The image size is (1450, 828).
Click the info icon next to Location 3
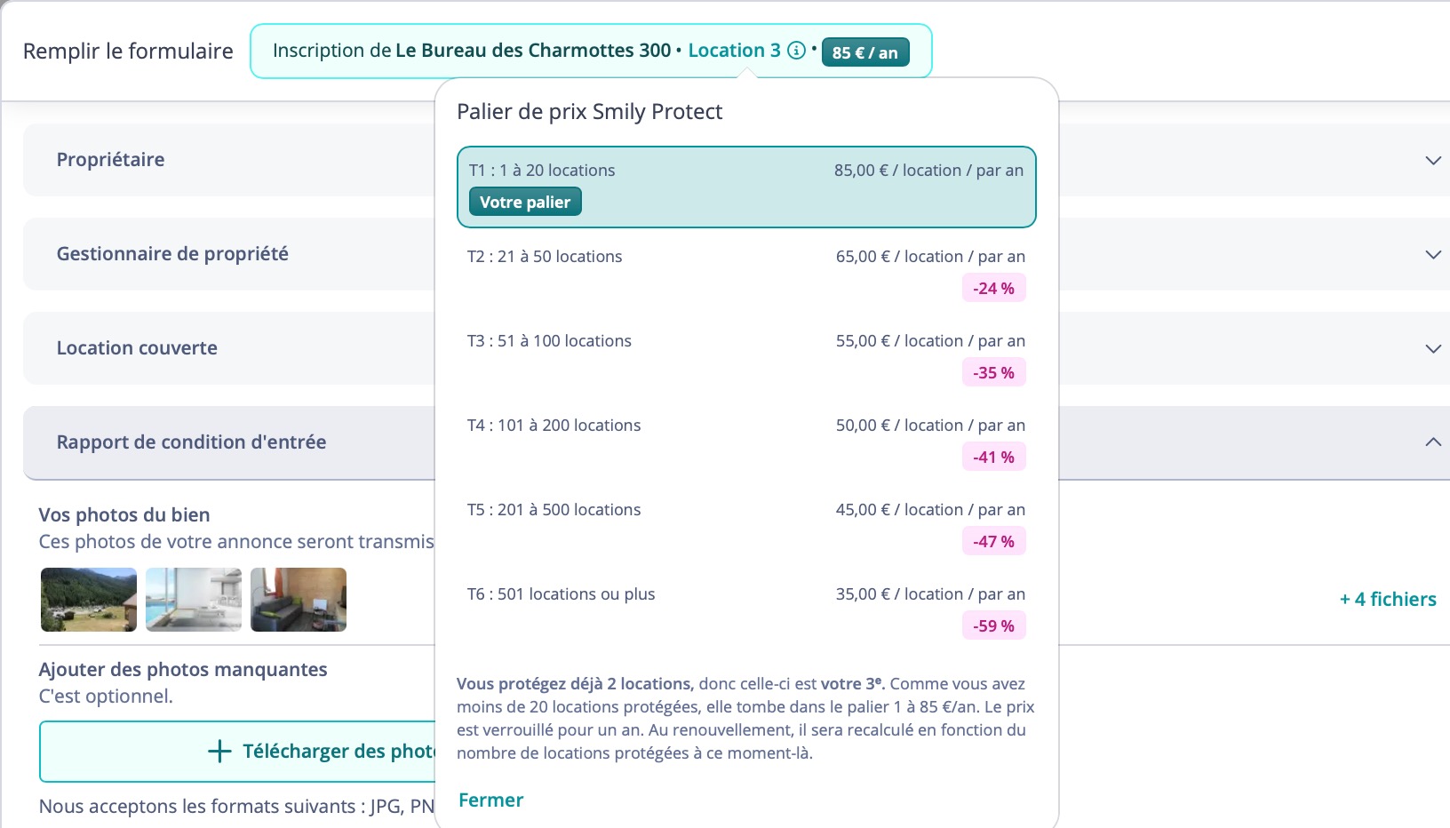pos(797,51)
